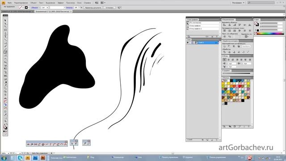Open the Рисование workspace switcher

pos(238,3)
